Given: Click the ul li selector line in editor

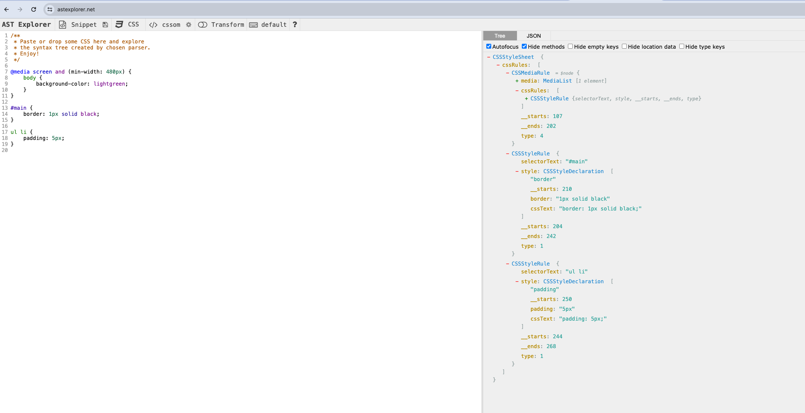Looking at the screenshot, I should [22, 132].
